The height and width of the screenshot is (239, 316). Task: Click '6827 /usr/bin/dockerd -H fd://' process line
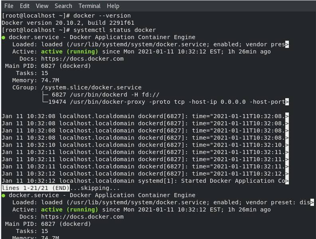105,95
